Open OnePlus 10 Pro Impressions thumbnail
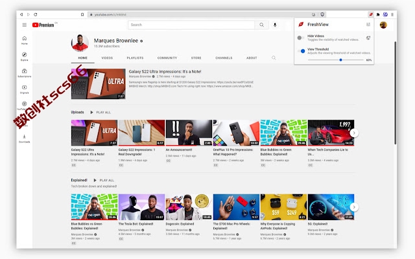The height and width of the screenshot is (259, 415). 236,133
